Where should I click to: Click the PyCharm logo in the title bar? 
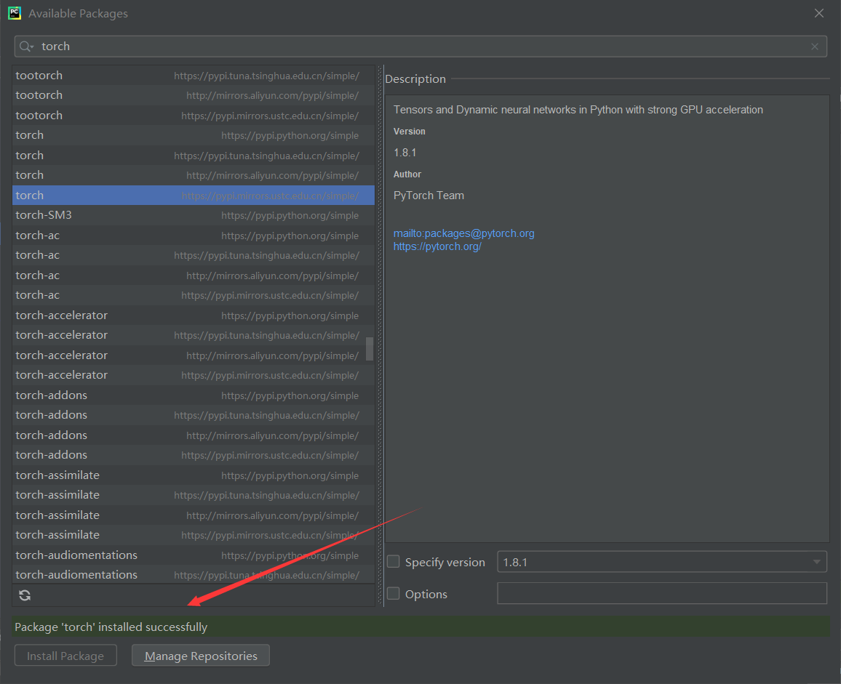point(15,13)
